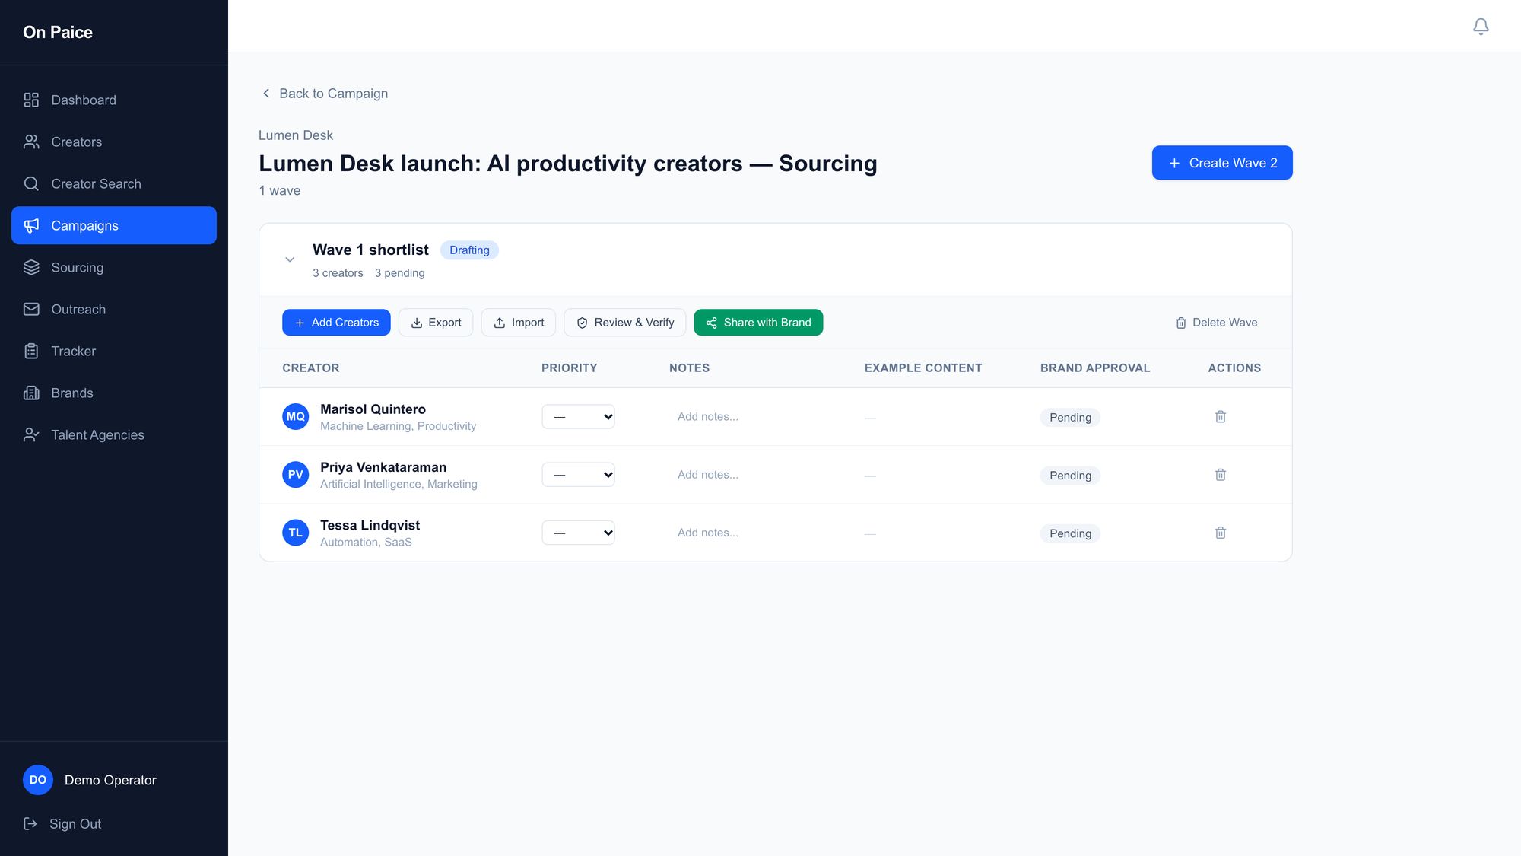The height and width of the screenshot is (856, 1521).
Task: Open priority dropdown for Marisol Quintero
Action: (578, 417)
